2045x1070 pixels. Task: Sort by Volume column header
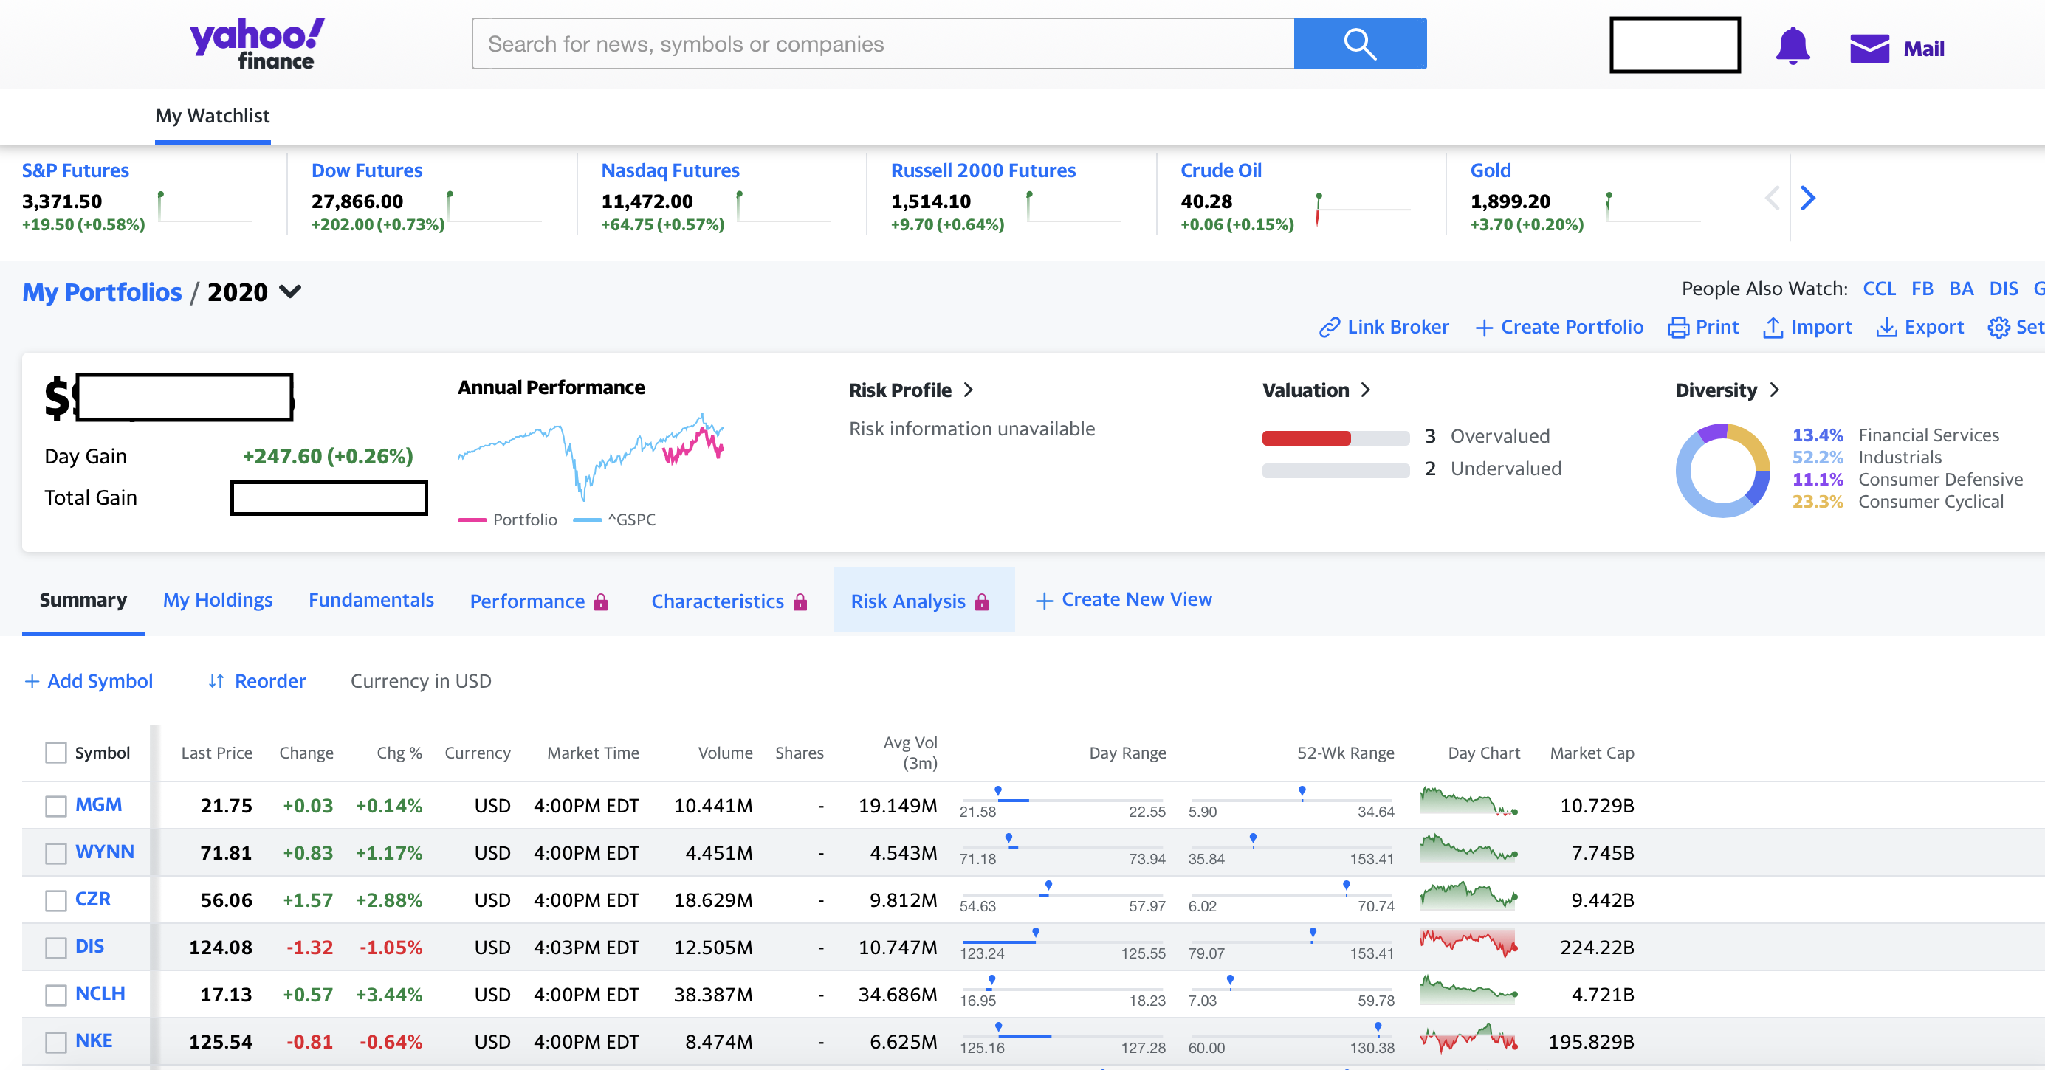pos(725,753)
